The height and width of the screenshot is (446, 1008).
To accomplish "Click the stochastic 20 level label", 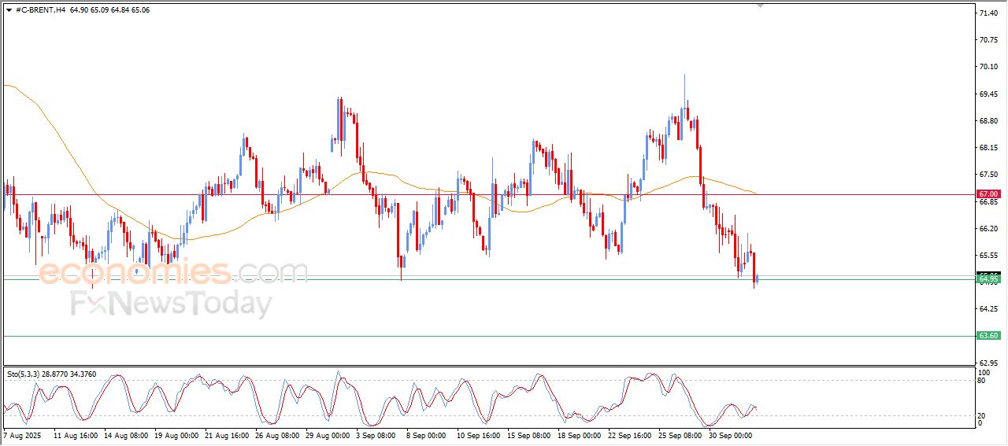I will (981, 415).
